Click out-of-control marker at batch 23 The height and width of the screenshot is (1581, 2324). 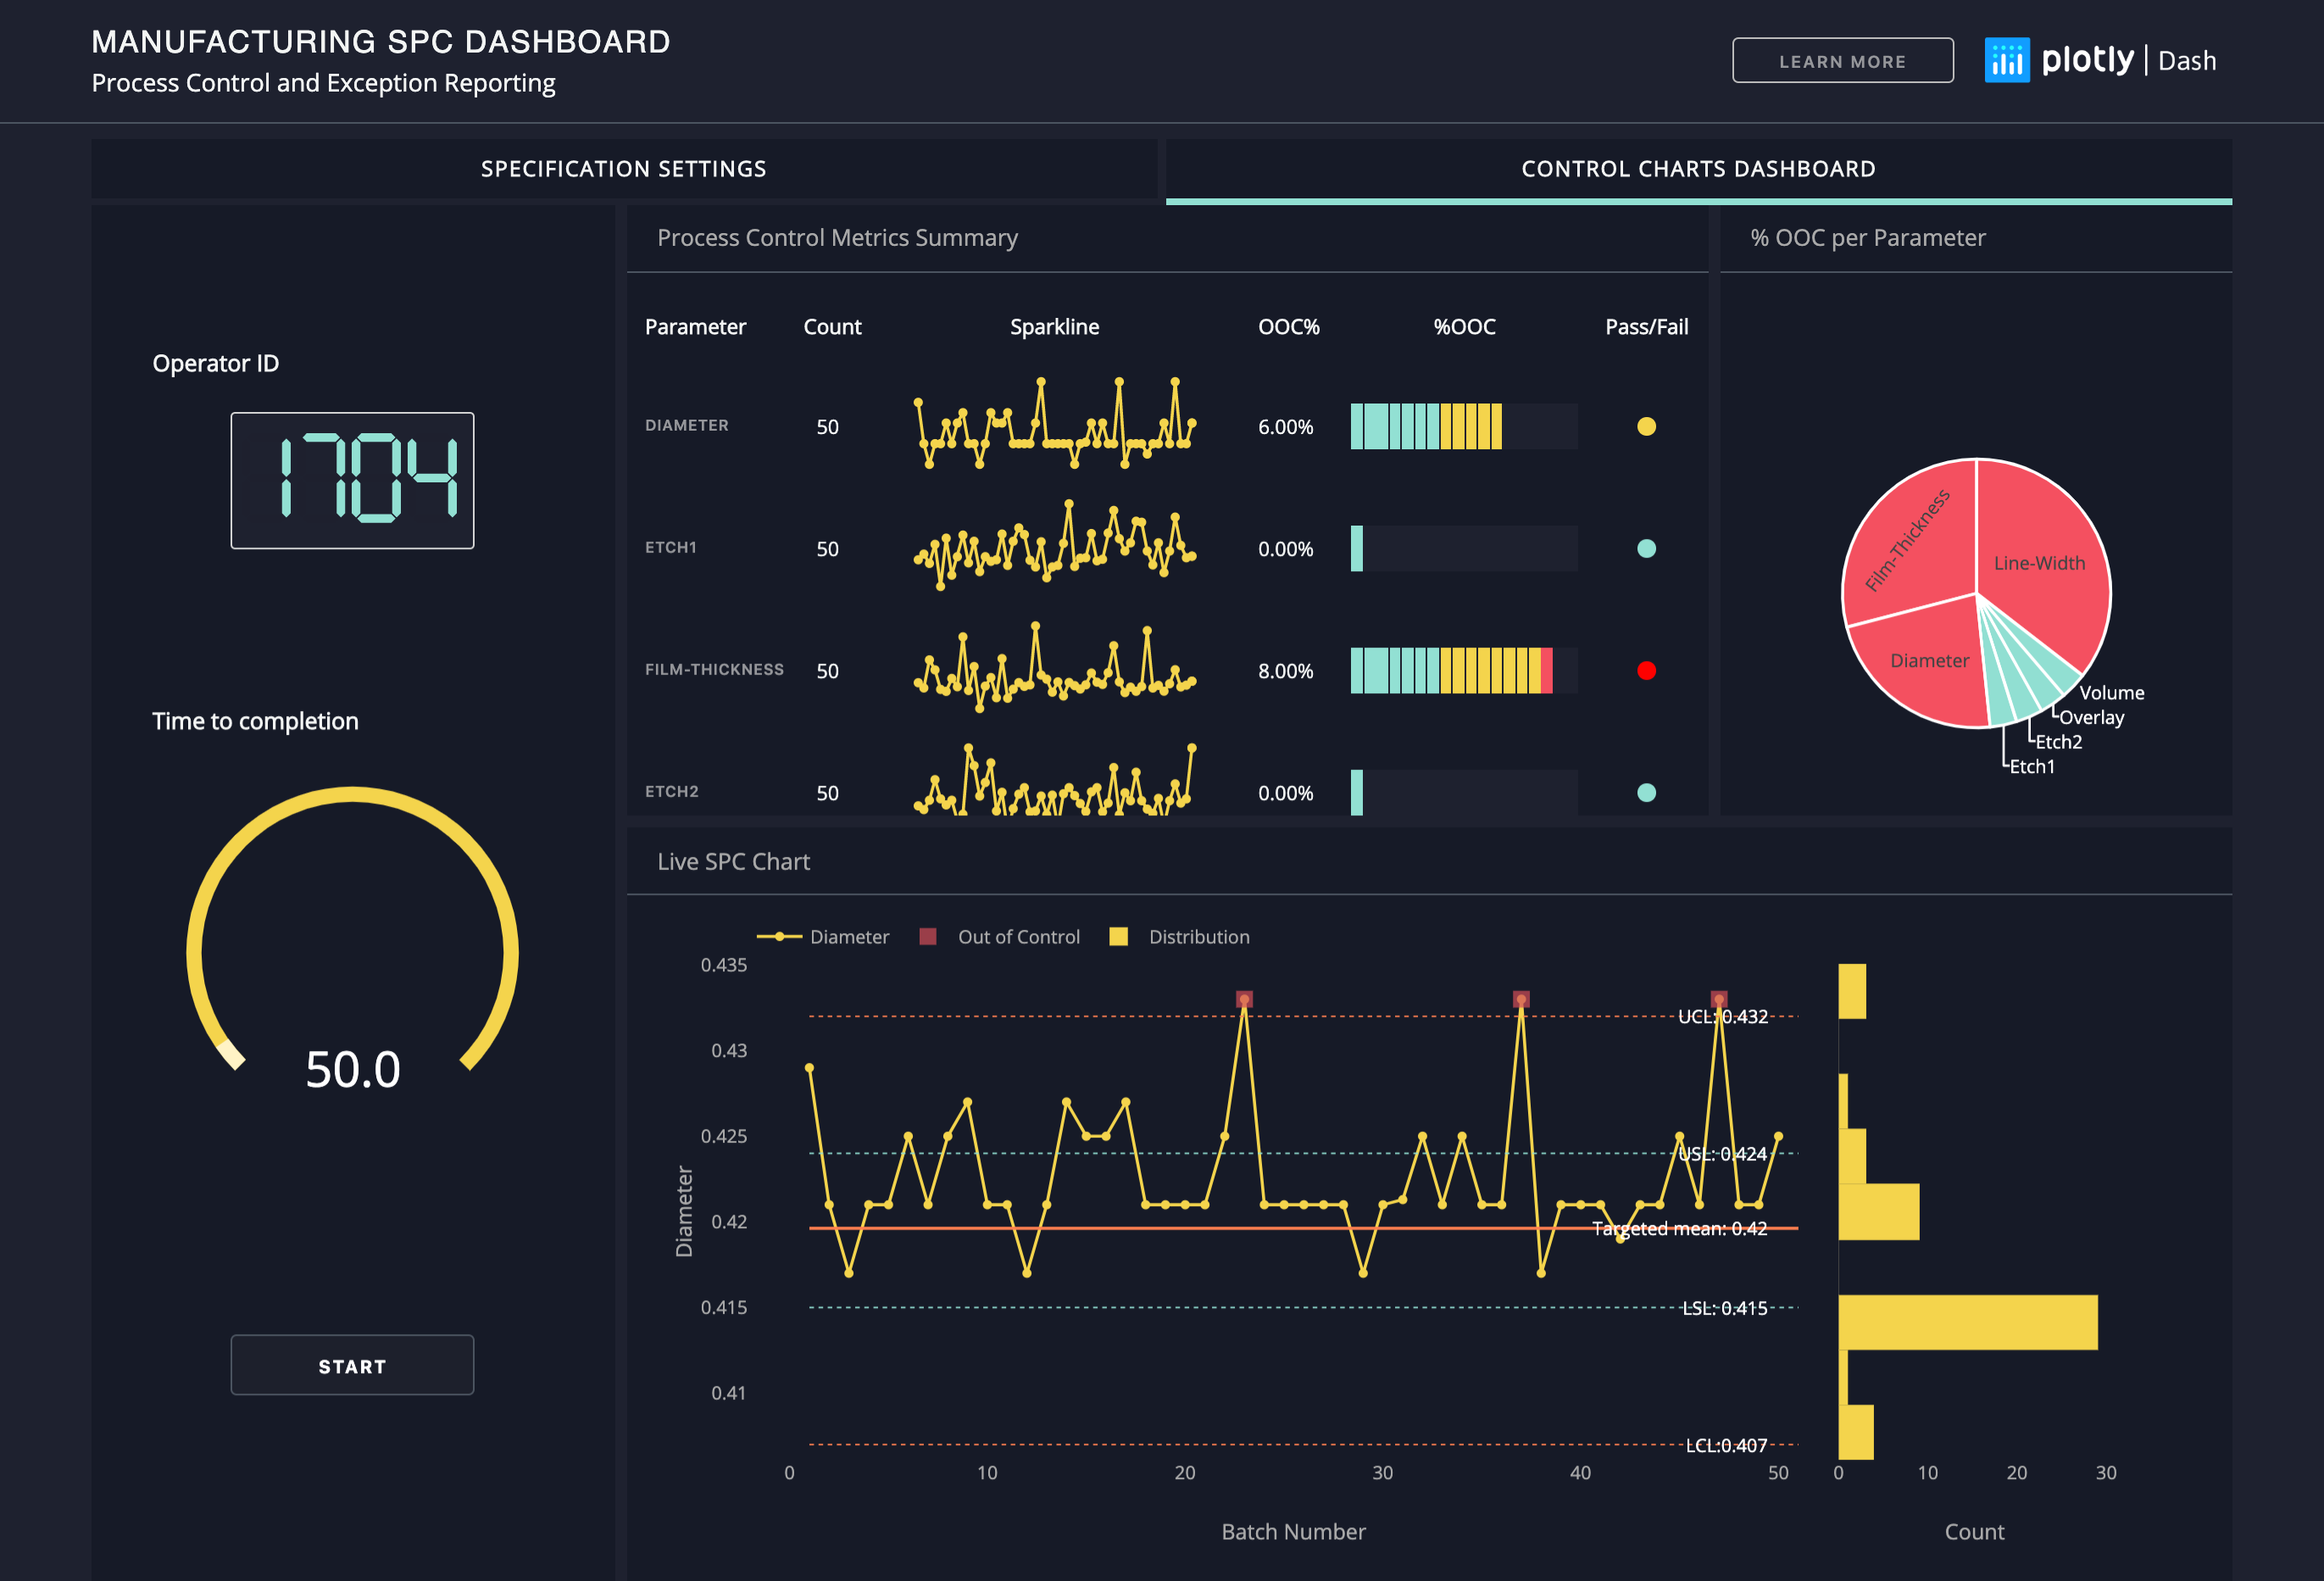click(1244, 999)
